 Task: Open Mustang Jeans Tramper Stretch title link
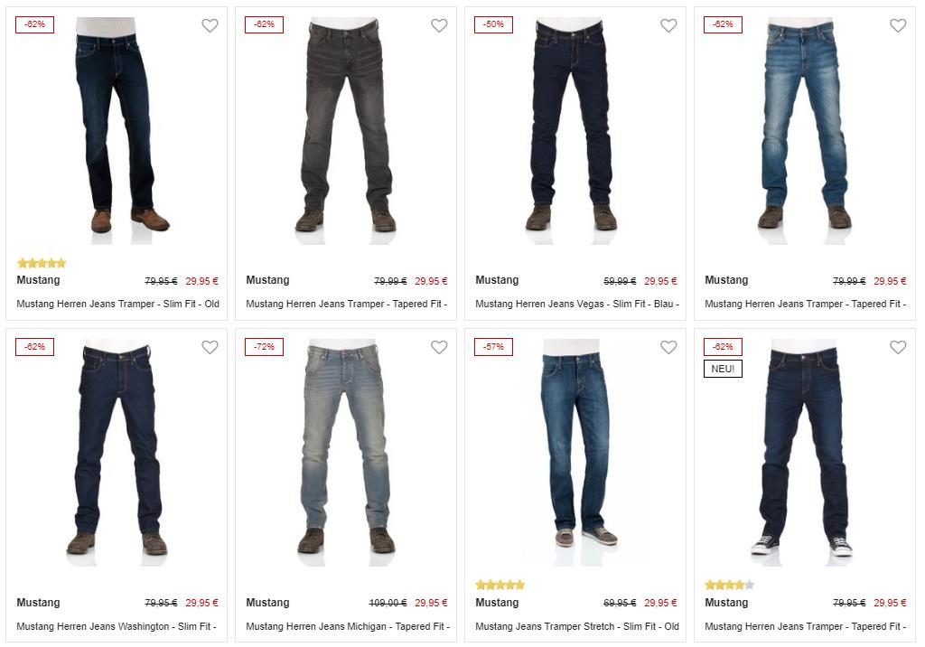coord(577,626)
